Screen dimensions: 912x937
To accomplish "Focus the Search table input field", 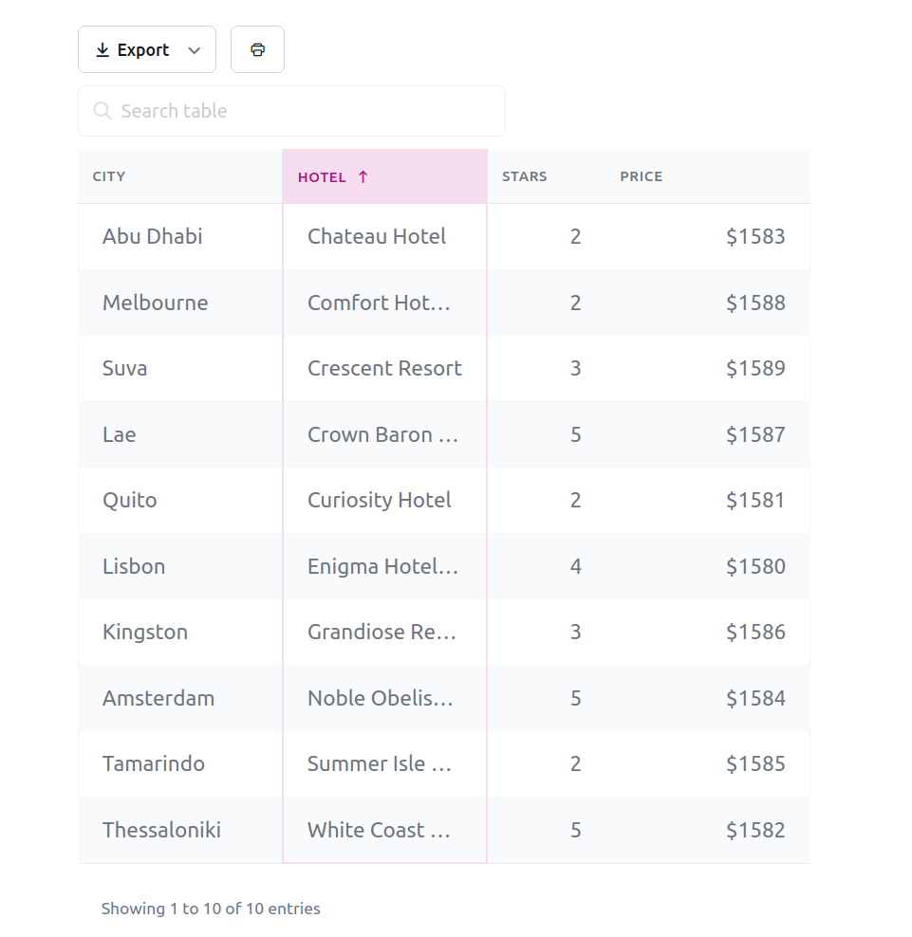I will (291, 111).
